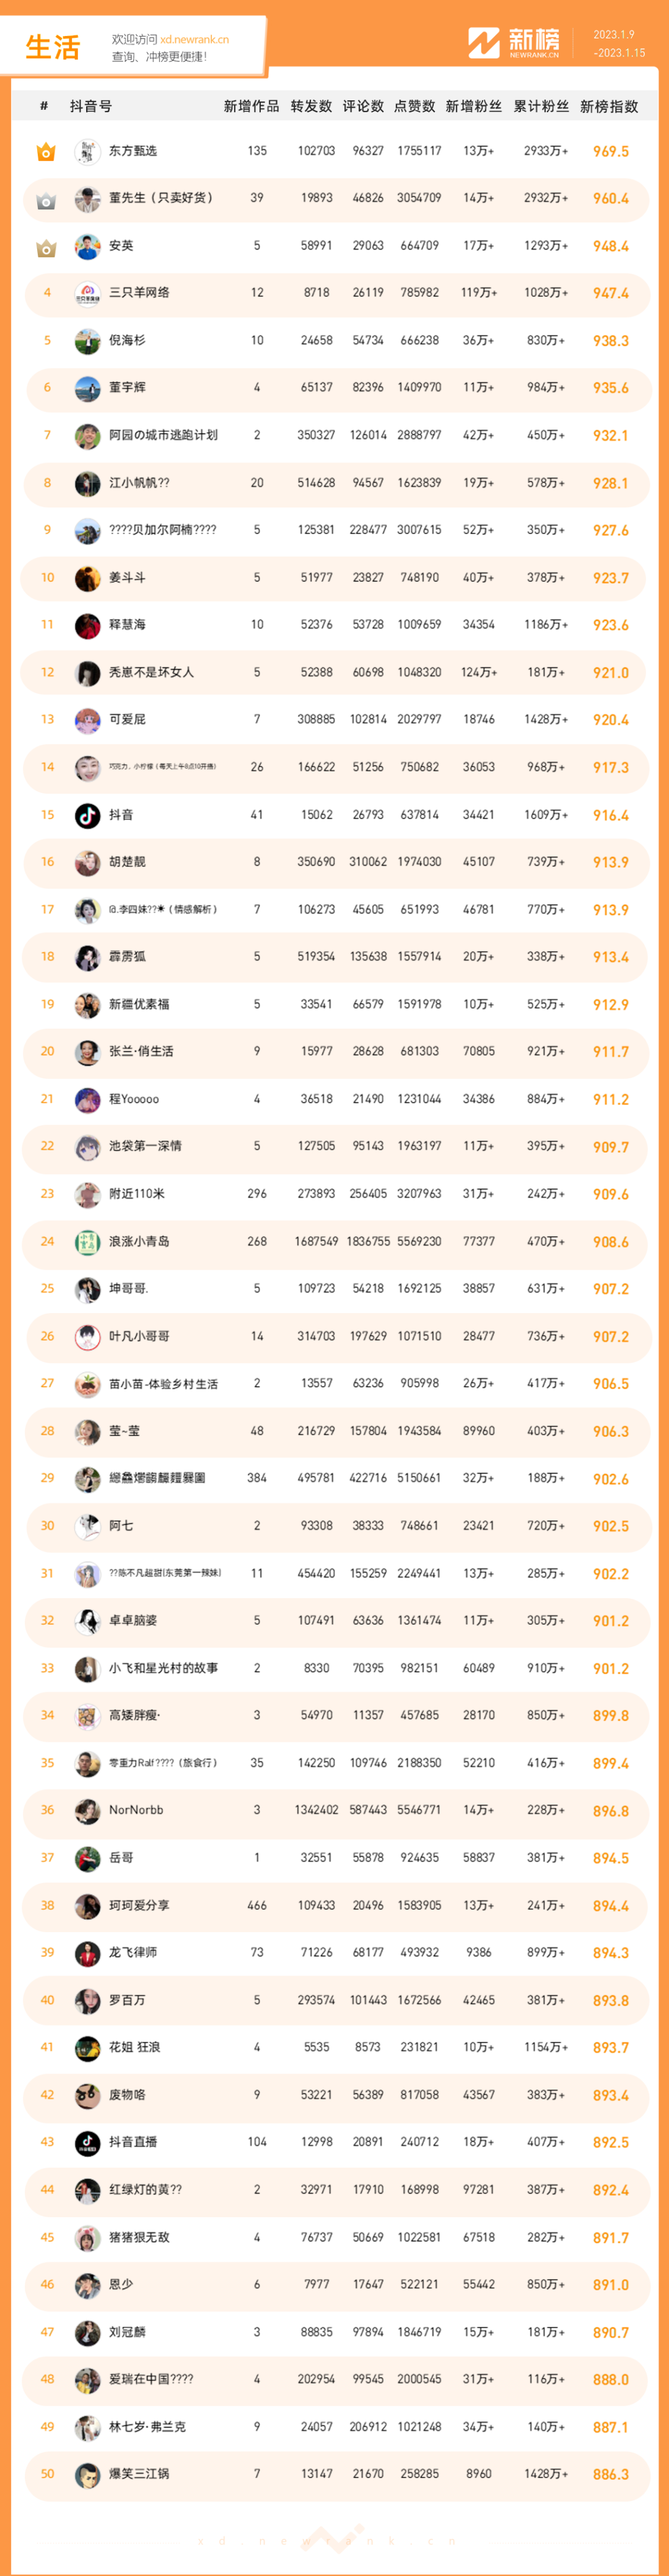Click the 新增粉丝 column header

coord(473,106)
